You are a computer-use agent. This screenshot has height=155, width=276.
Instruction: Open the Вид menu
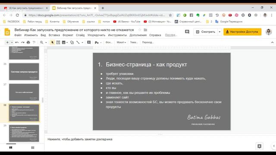pos(43,35)
